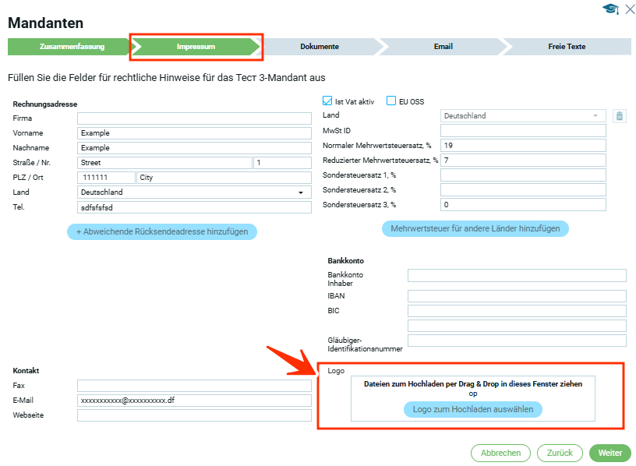Click Logo zum Hochladen auswählen button

pyautogui.click(x=472, y=409)
